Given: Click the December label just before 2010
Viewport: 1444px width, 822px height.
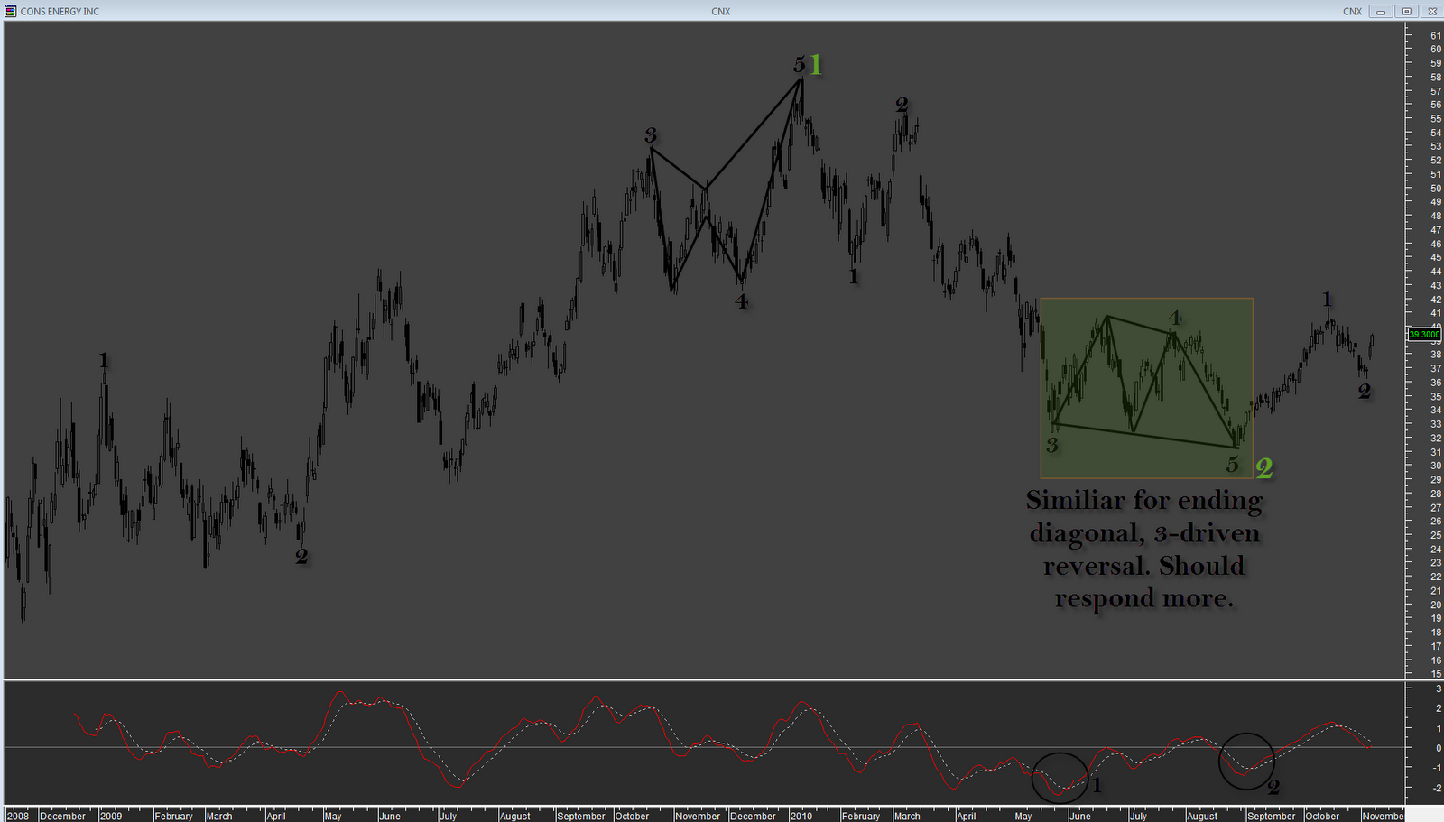Looking at the screenshot, I should pos(753,816).
